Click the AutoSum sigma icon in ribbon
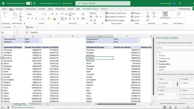 pos(148,13)
